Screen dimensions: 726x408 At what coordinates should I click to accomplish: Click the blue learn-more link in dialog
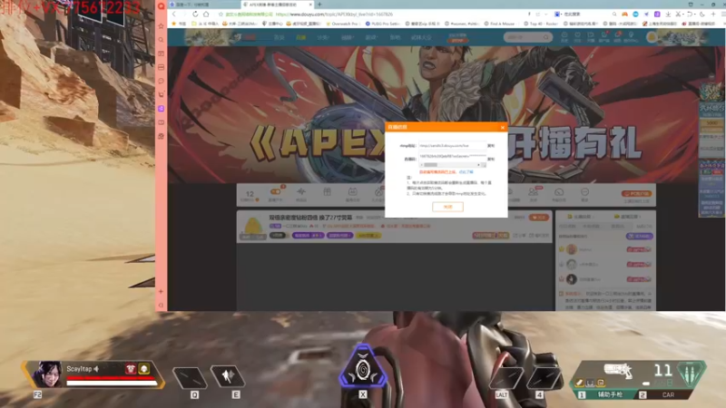[x=466, y=171]
